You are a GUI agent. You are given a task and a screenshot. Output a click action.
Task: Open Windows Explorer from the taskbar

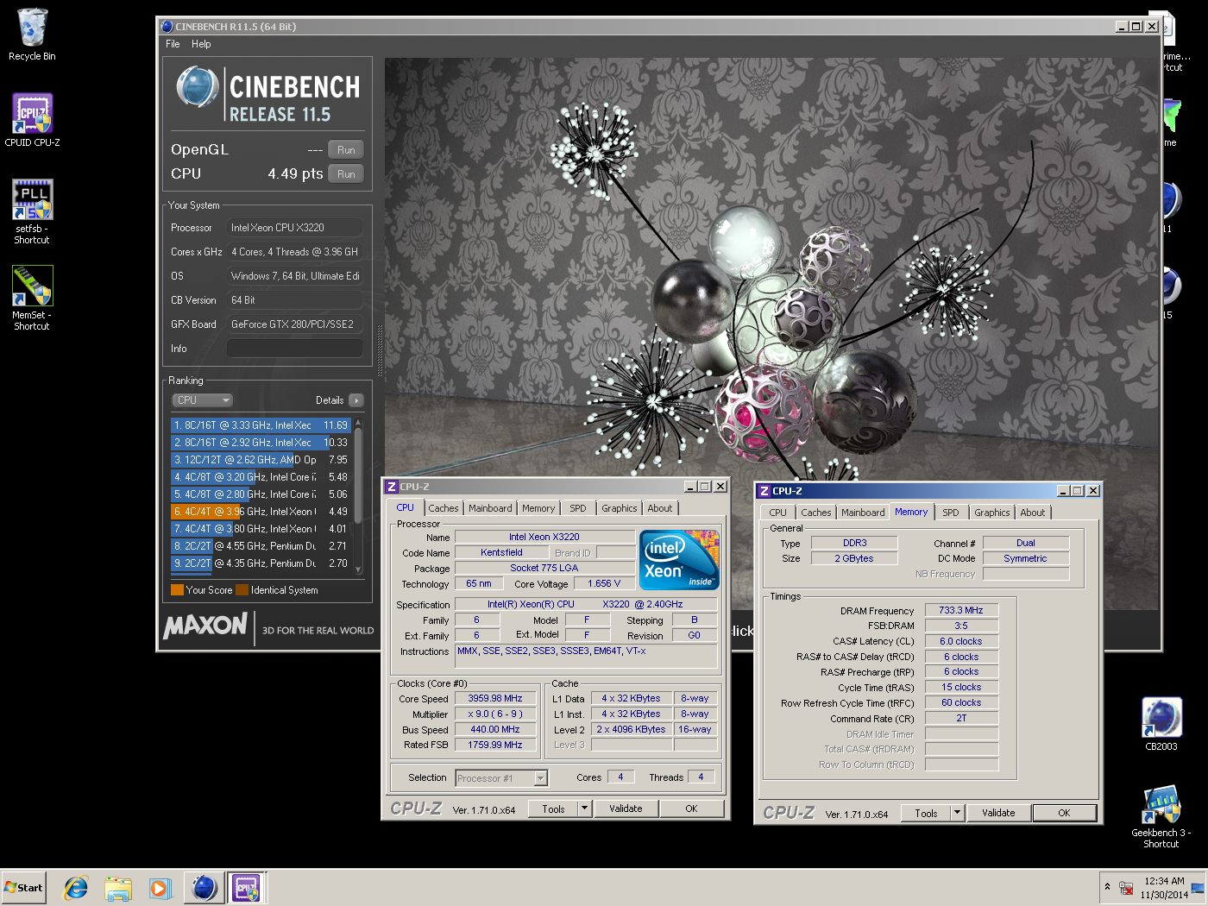coord(118,887)
